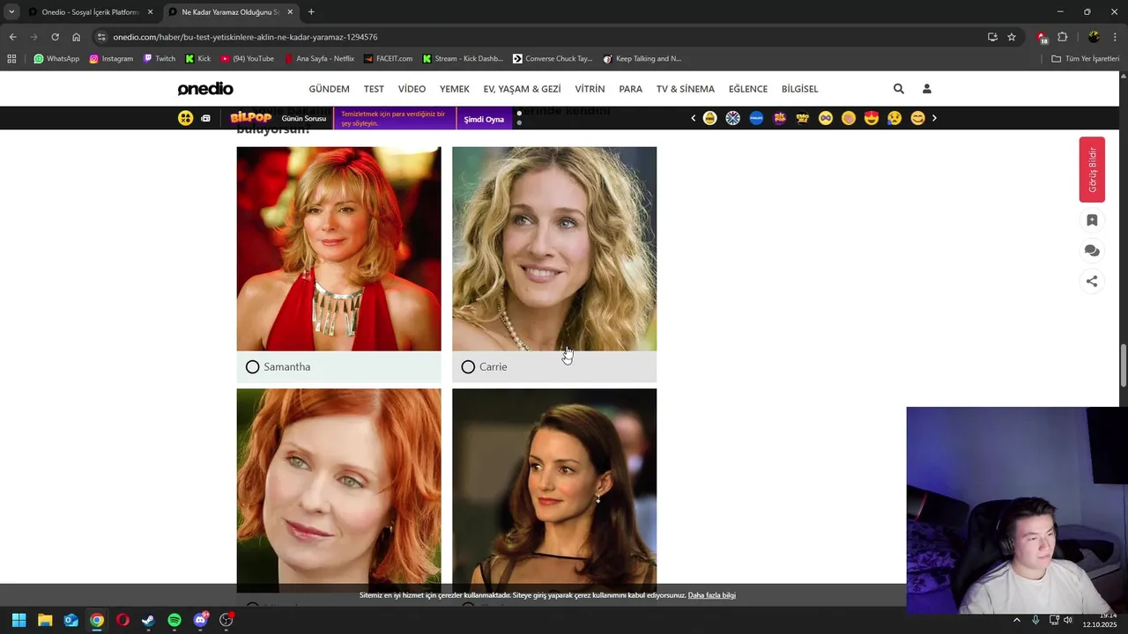Click the volume icon in the system tray
1128x634 pixels.
tap(1067, 620)
